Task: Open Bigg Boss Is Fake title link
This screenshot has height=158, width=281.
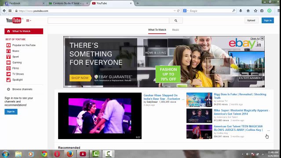Action: [x=240, y=96]
